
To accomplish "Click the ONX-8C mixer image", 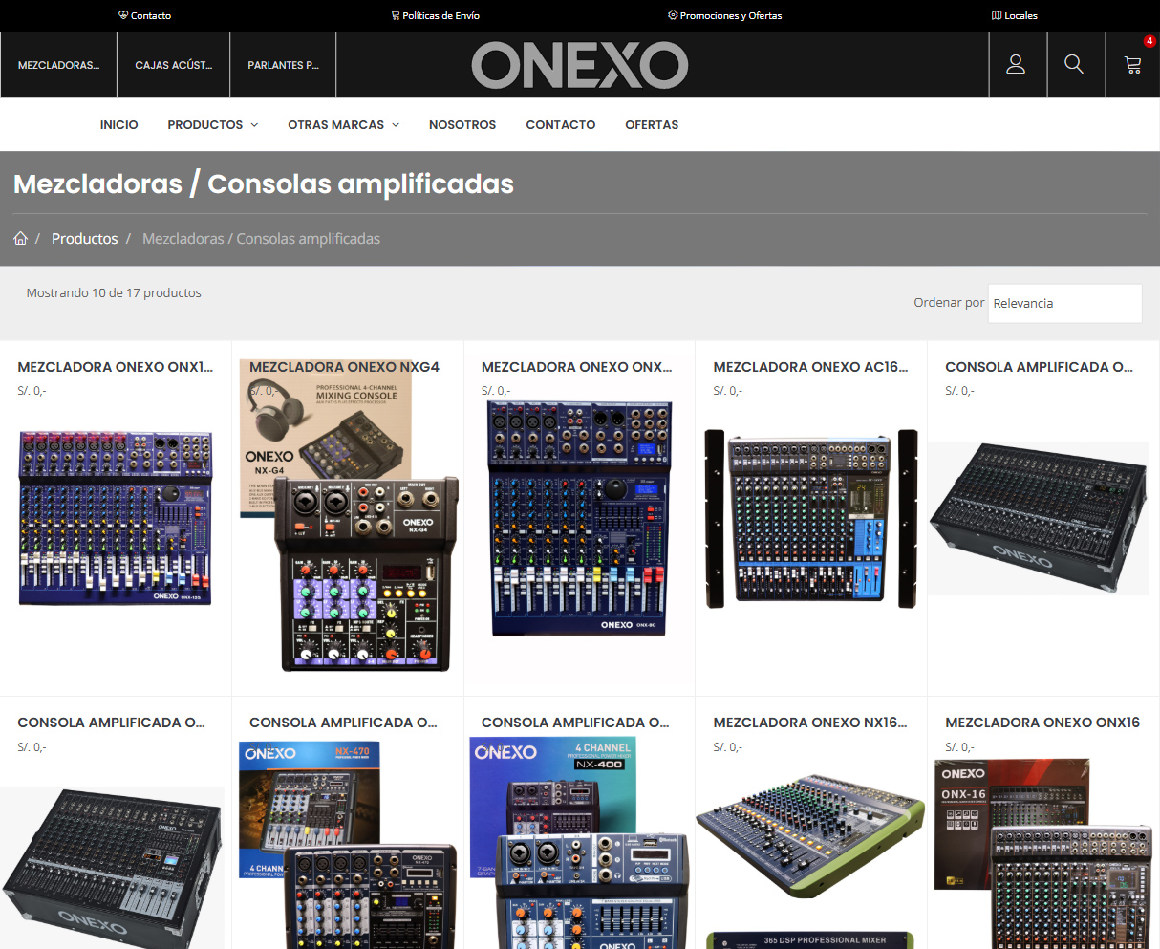I will point(579,518).
